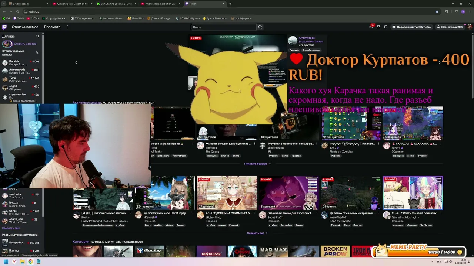Open options for the xKamysh stream card
Screen dimensions: 474x266
click(x=193, y=213)
